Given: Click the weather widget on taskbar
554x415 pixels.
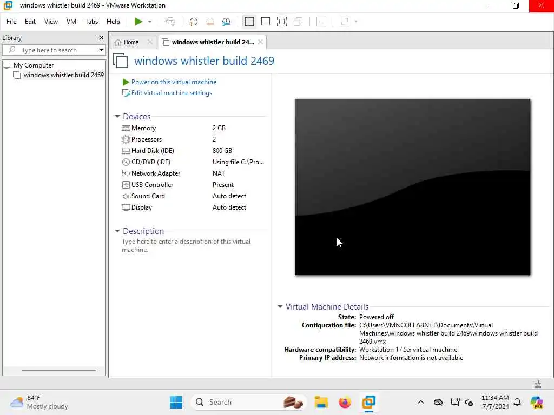Looking at the screenshot, I should click(39, 402).
